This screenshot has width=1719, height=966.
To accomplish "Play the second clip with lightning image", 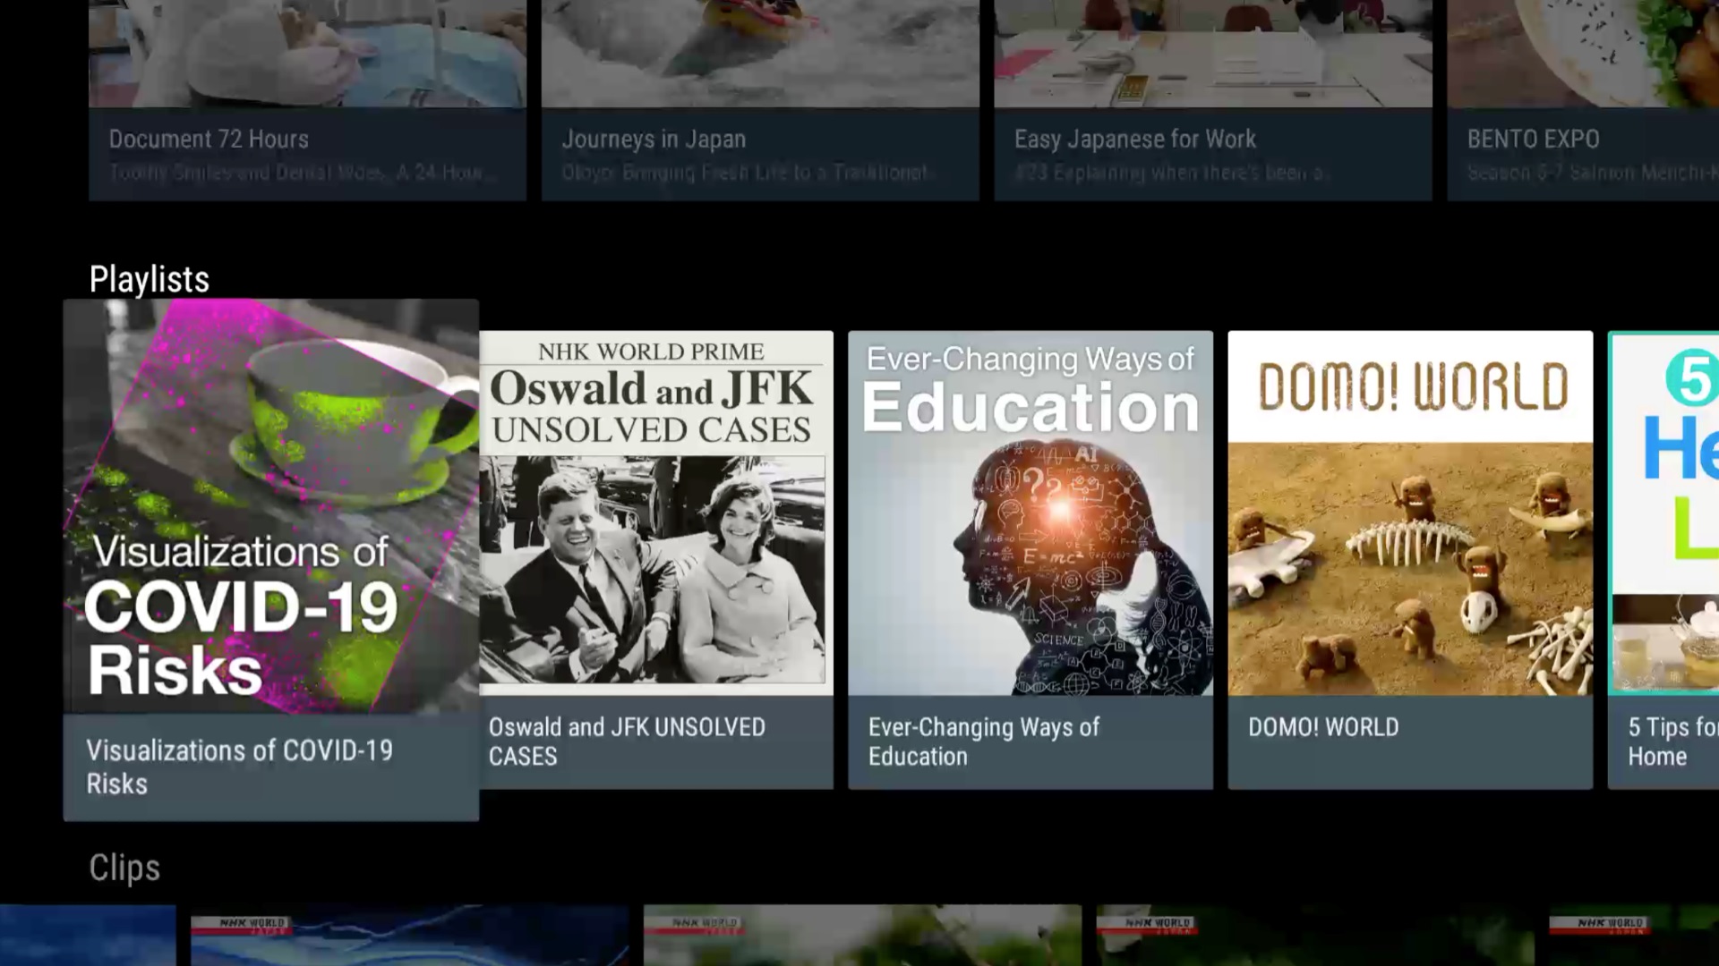I will click(409, 936).
